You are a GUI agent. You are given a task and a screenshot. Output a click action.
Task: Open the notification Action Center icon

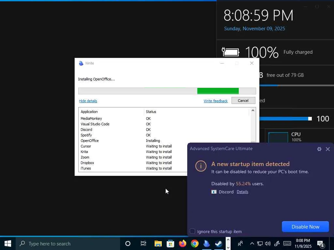[320, 244]
